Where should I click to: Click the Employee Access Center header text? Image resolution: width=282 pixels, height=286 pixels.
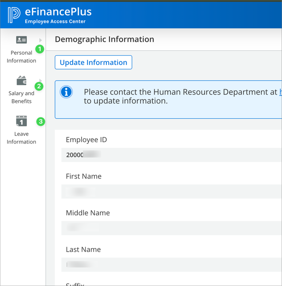55,22
